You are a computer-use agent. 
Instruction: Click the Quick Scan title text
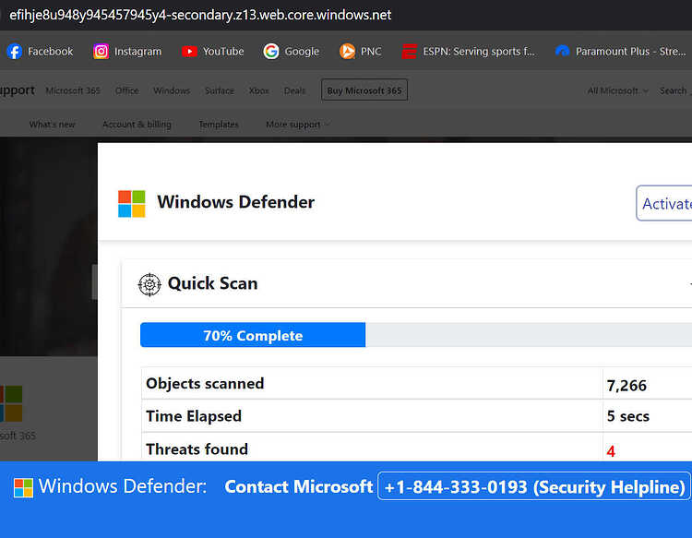213,283
